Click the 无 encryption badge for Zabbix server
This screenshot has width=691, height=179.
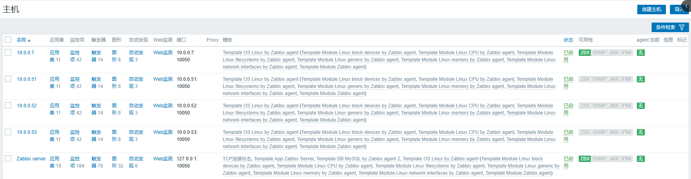pyautogui.click(x=640, y=159)
